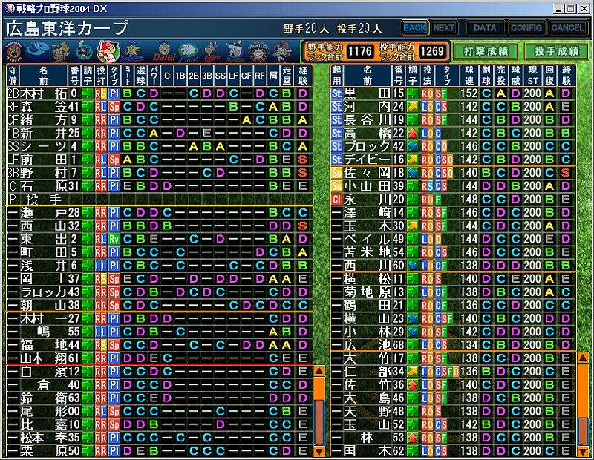Click the 起用 column header
Image resolution: width=594 pixels, height=460 pixels.
coord(337,76)
